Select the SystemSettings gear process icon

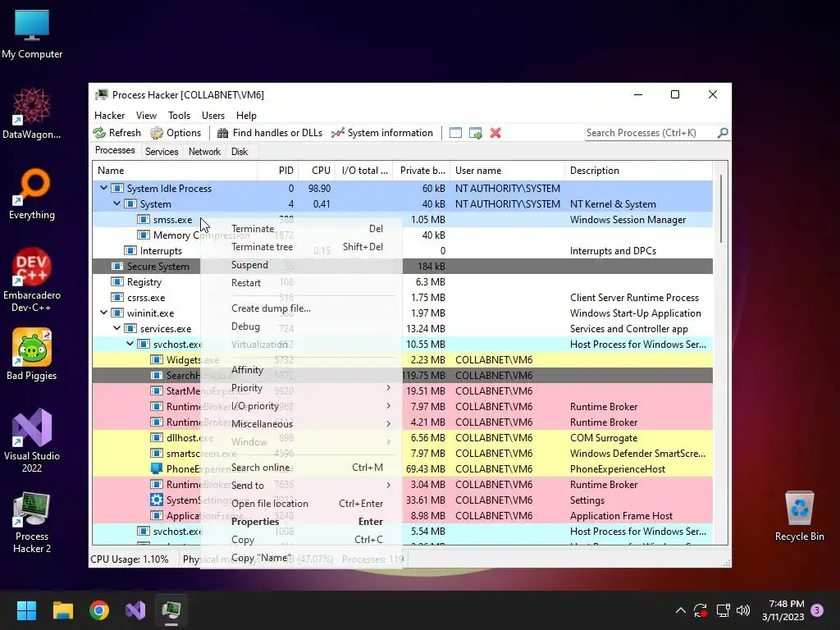pos(157,500)
